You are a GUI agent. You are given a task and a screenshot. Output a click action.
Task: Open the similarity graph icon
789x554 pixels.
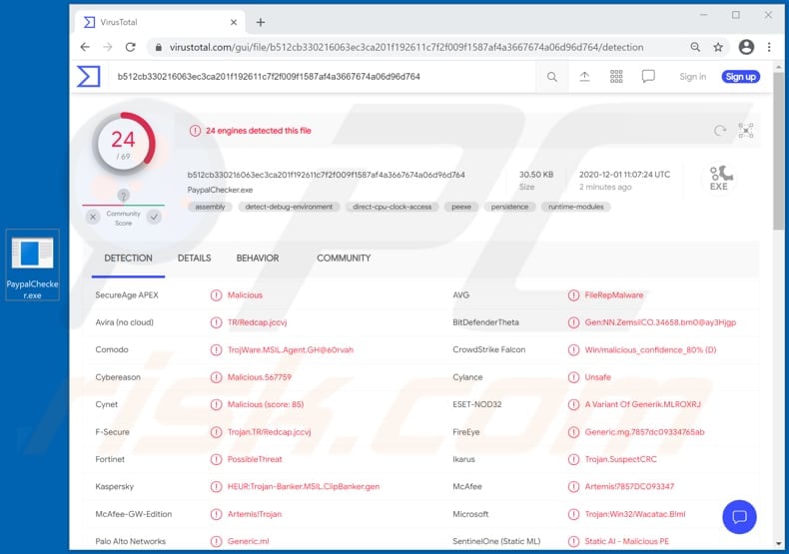pos(746,131)
